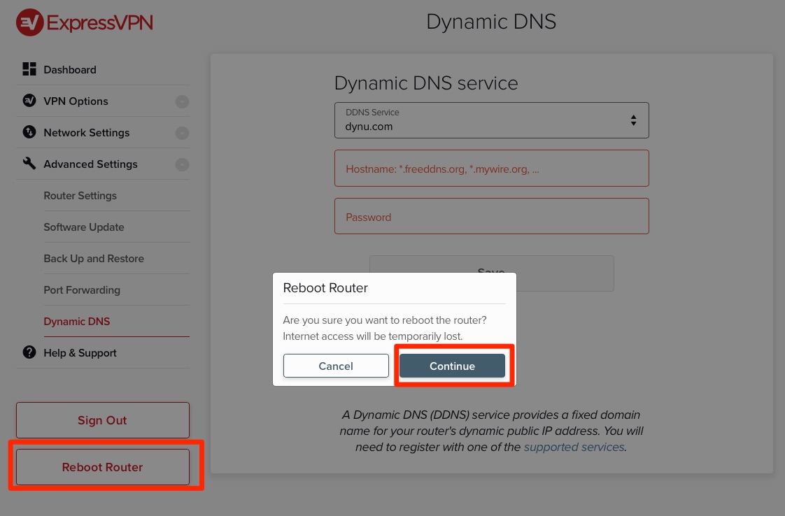Click the ExpressVPN logo
This screenshot has width=785, height=516.
[84, 22]
